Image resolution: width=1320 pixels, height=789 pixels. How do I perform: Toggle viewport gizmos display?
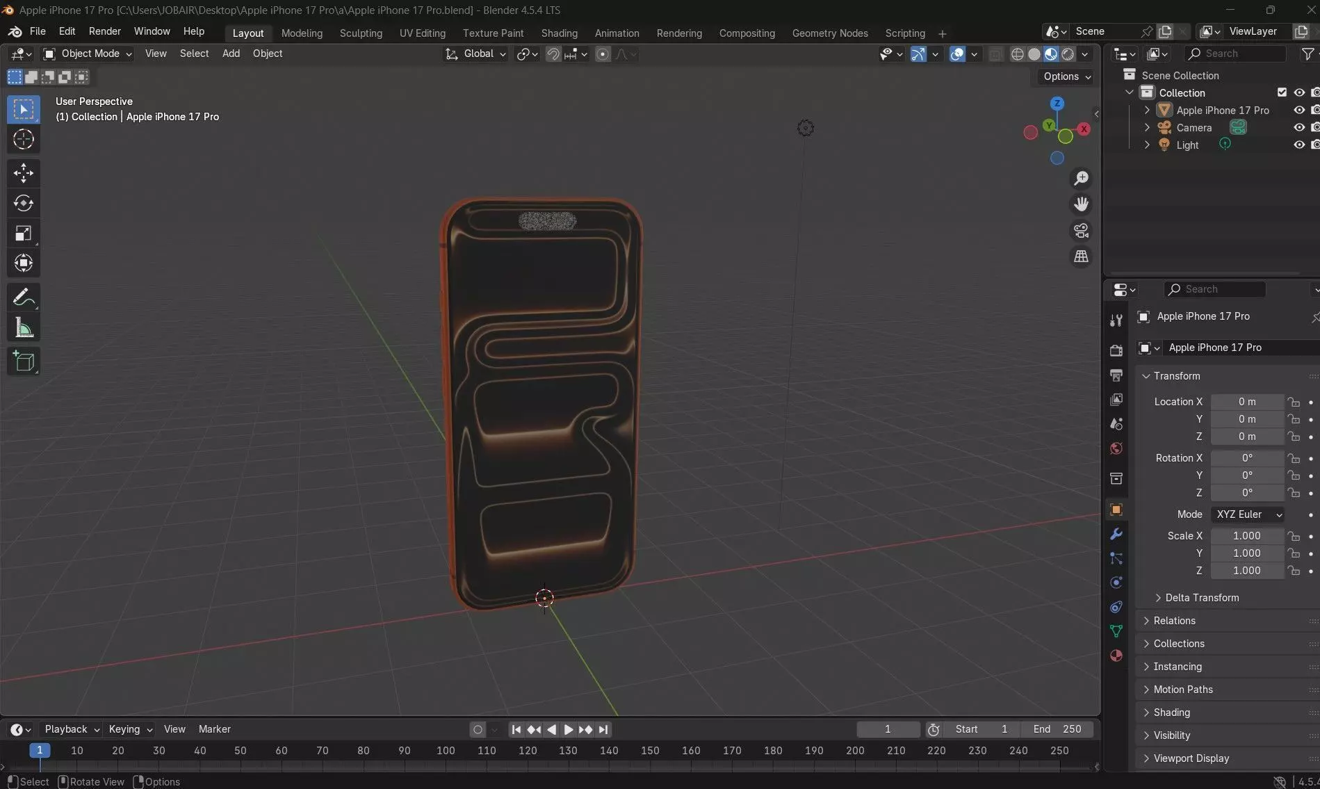point(918,54)
